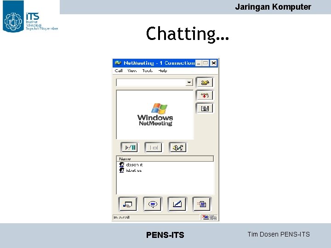Image resolution: width=331 pixels, height=248 pixels.
Task: Click the network computers status icon
Action: click(213, 217)
